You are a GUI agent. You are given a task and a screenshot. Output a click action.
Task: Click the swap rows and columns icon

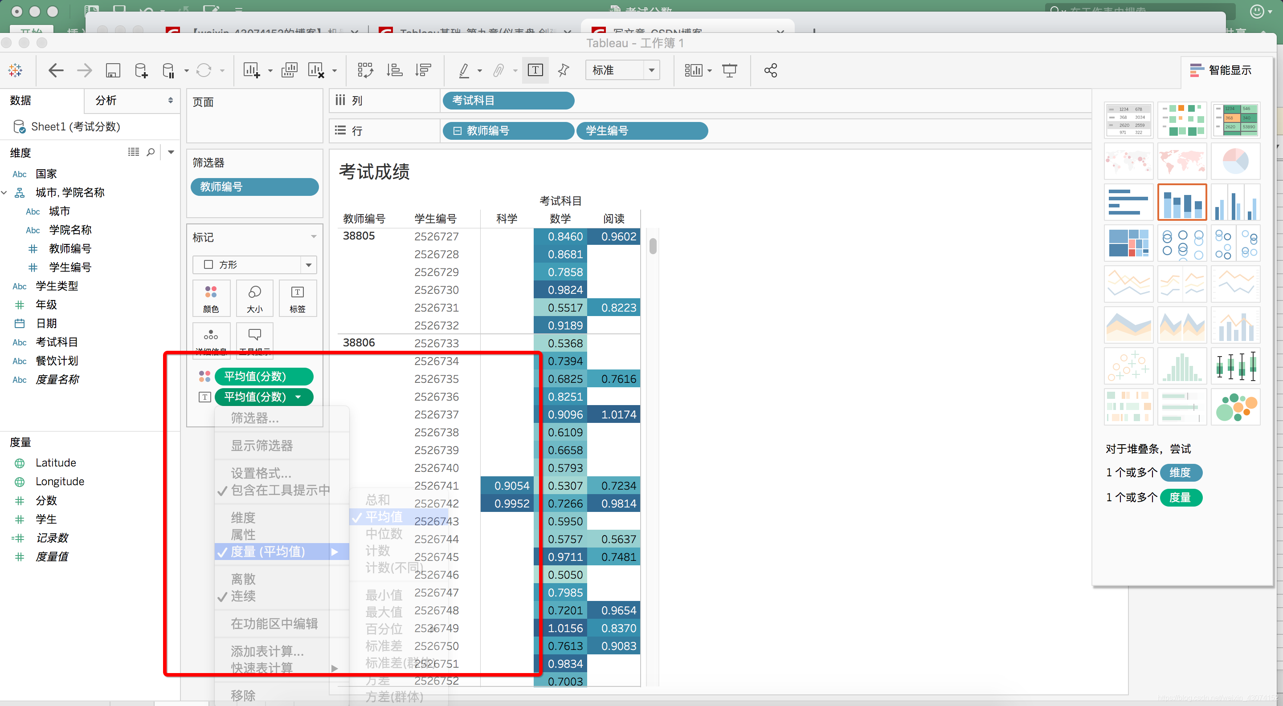pyautogui.click(x=365, y=70)
